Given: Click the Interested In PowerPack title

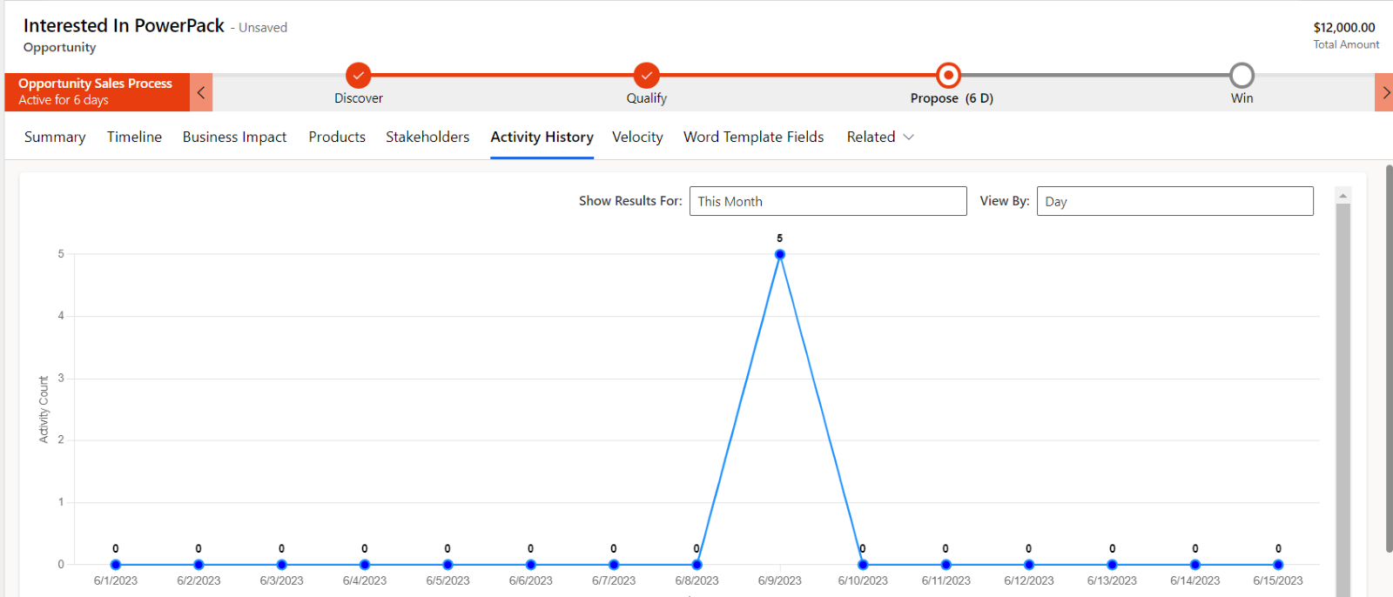Looking at the screenshot, I should click(124, 26).
